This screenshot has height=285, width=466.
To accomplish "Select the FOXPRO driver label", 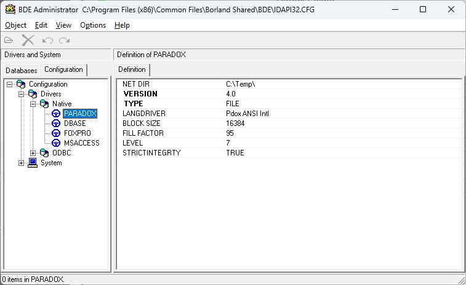I will pyautogui.click(x=78, y=133).
